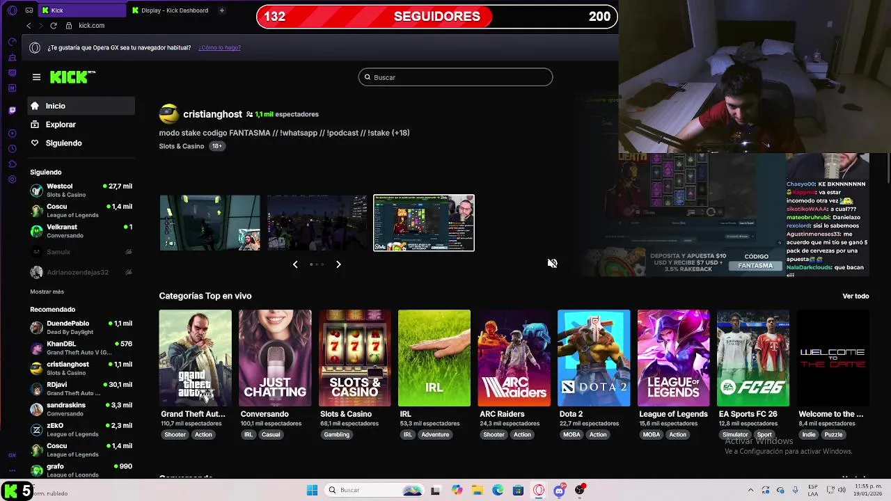This screenshot has width=891, height=501.
Task: Open Explorar in Kick sidebar
Action: (x=81, y=125)
